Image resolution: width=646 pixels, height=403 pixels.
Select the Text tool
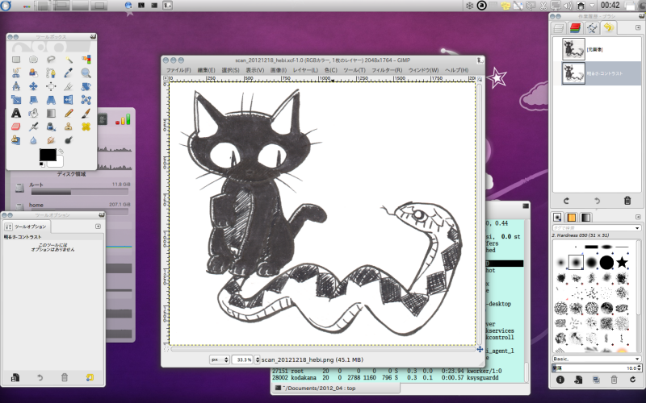click(x=16, y=113)
